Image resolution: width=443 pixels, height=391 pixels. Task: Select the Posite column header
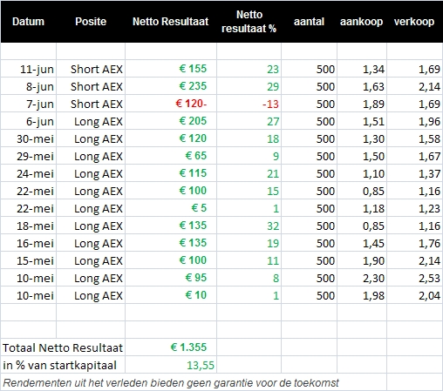(91, 22)
